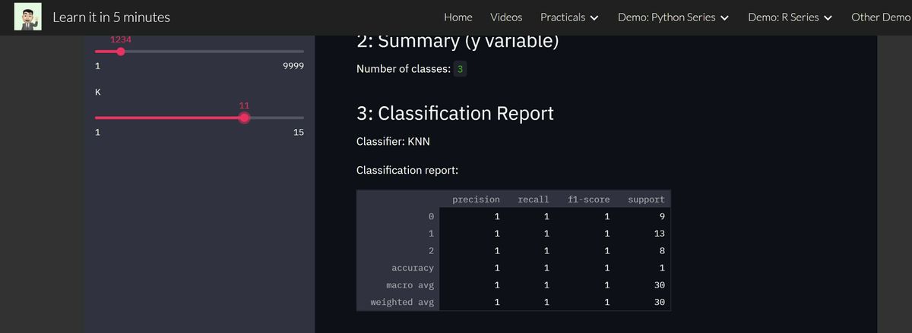
Task: Click the number of classes value 3
Action: pyautogui.click(x=461, y=69)
